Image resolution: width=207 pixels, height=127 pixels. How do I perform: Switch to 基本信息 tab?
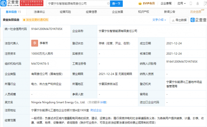(13, 12)
